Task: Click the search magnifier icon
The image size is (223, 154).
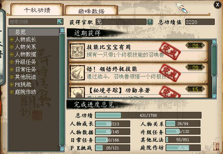Action: pos(60,22)
